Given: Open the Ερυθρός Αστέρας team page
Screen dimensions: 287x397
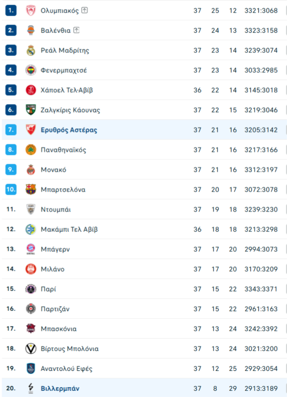Looking at the screenshot, I should click(69, 130).
